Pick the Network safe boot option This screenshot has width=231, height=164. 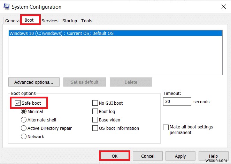24,137
